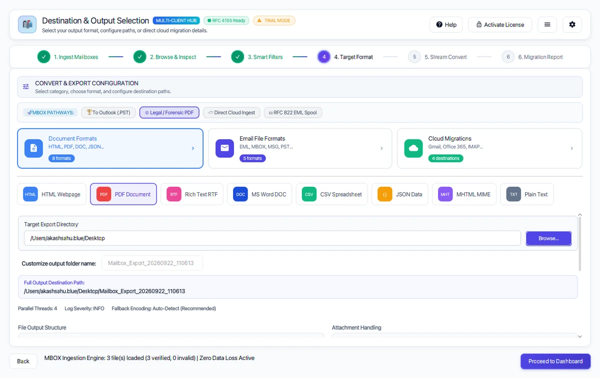Choose the RFC 822 EML Spool pathway

click(293, 112)
